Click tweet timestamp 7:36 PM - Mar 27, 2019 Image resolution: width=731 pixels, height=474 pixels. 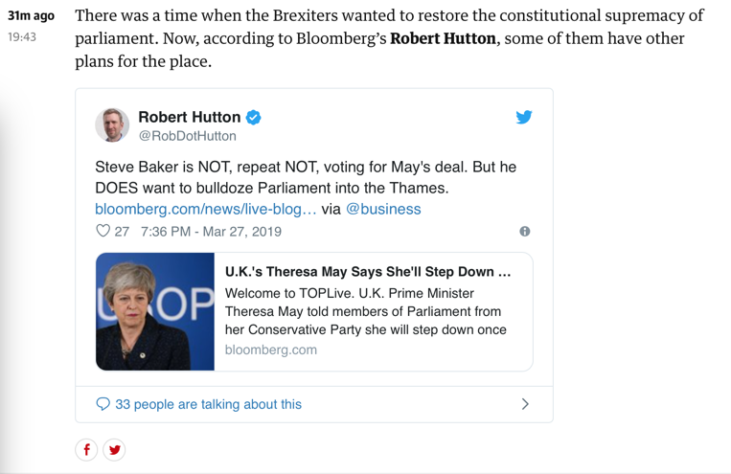point(211,232)
